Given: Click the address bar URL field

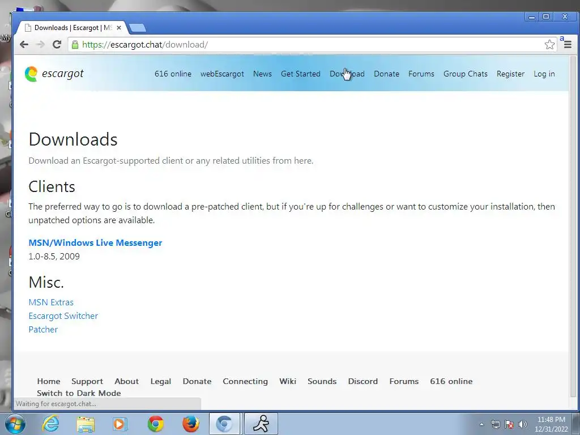Looking at the screenshot, I should 311,45.
